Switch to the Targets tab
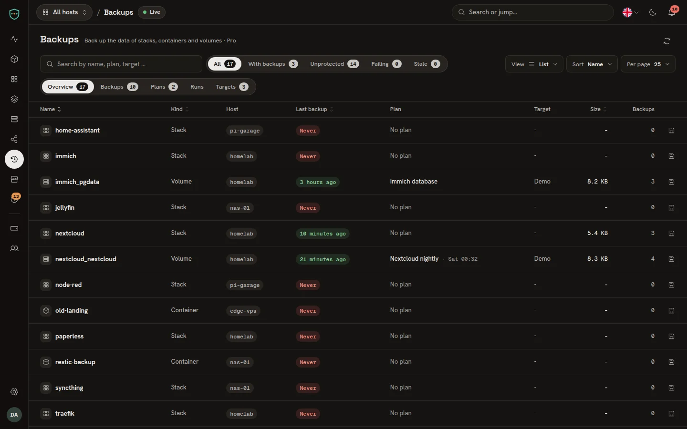This screenshot has height=429, width=687. coord(232,87)
